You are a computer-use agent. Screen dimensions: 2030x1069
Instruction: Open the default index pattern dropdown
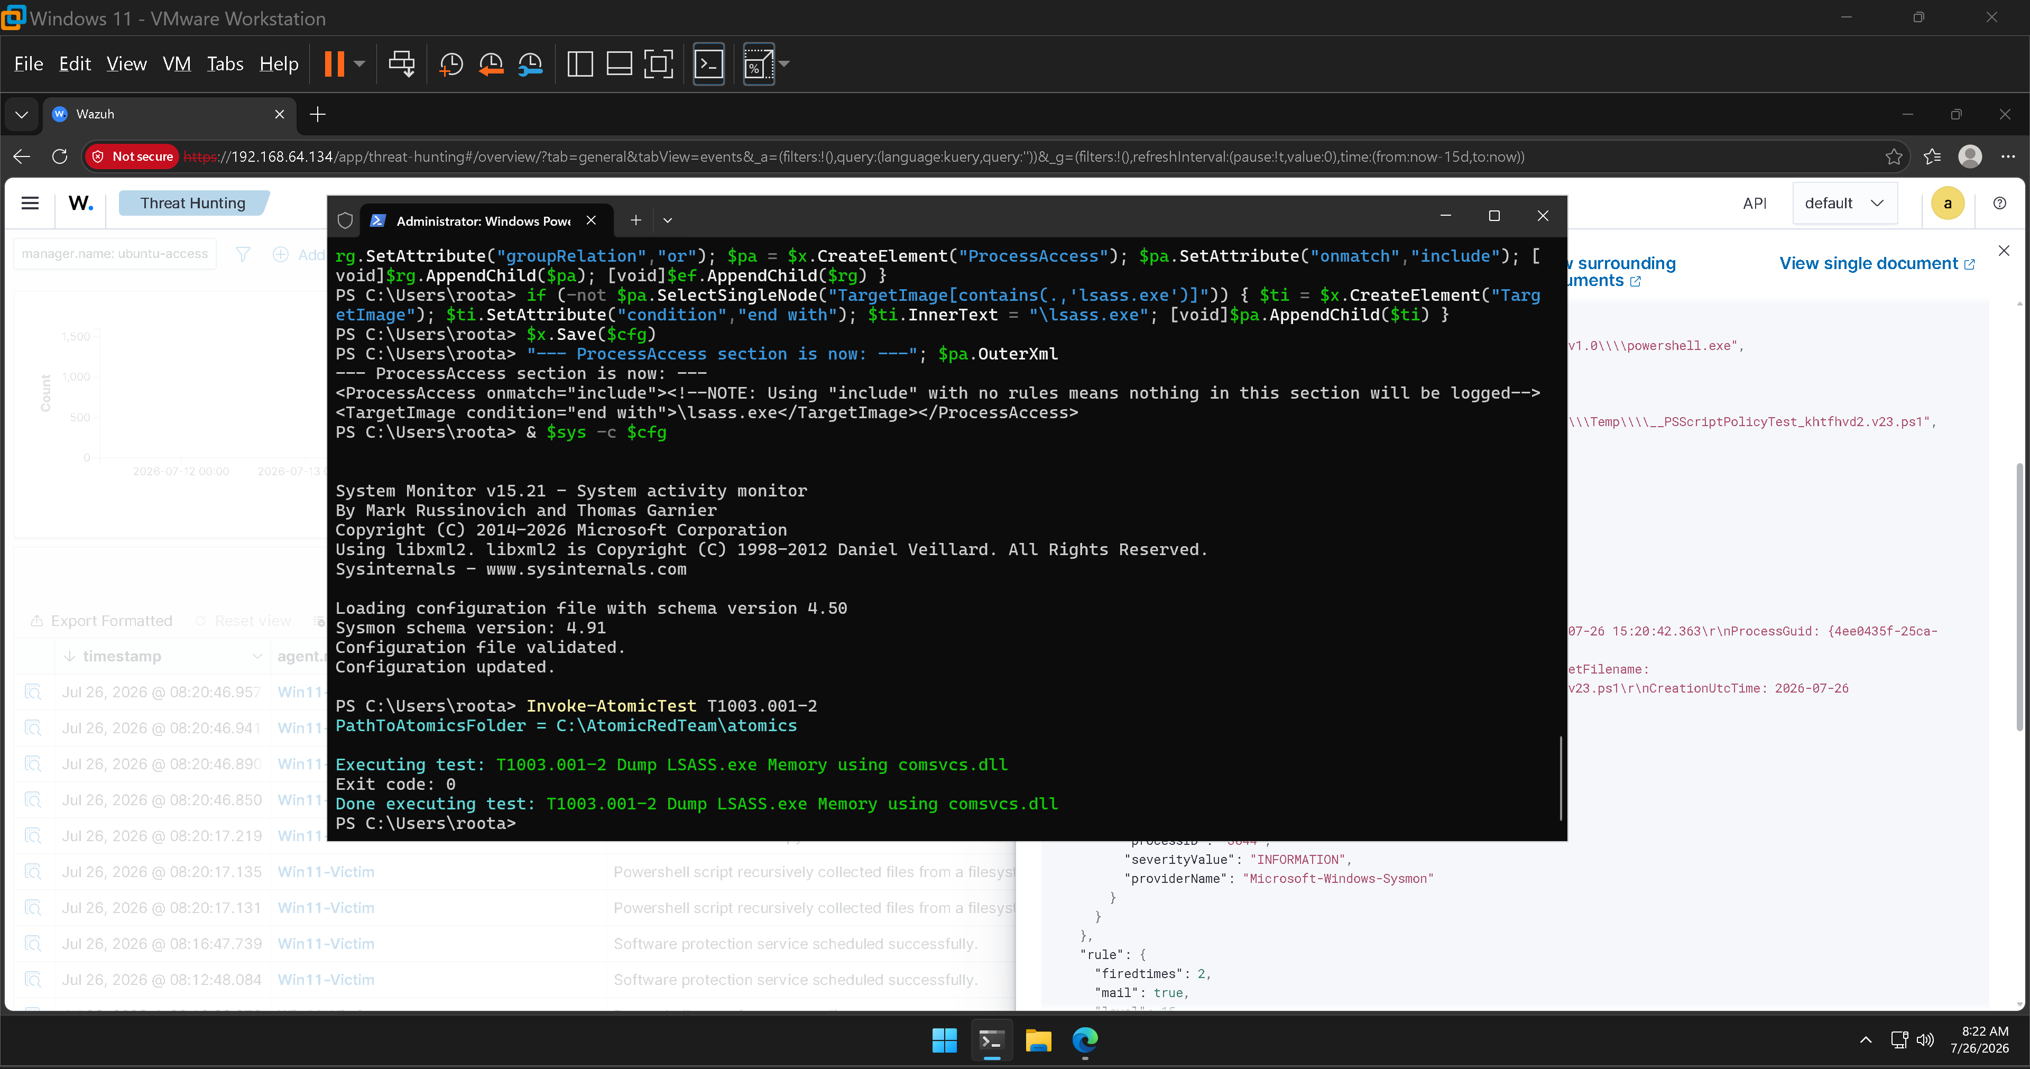click(1844, 204)
